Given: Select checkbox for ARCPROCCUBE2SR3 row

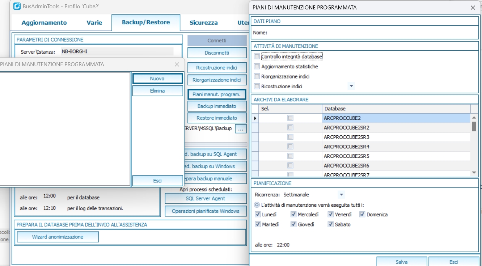Looking at the screenshot, I should coord(290,137).
